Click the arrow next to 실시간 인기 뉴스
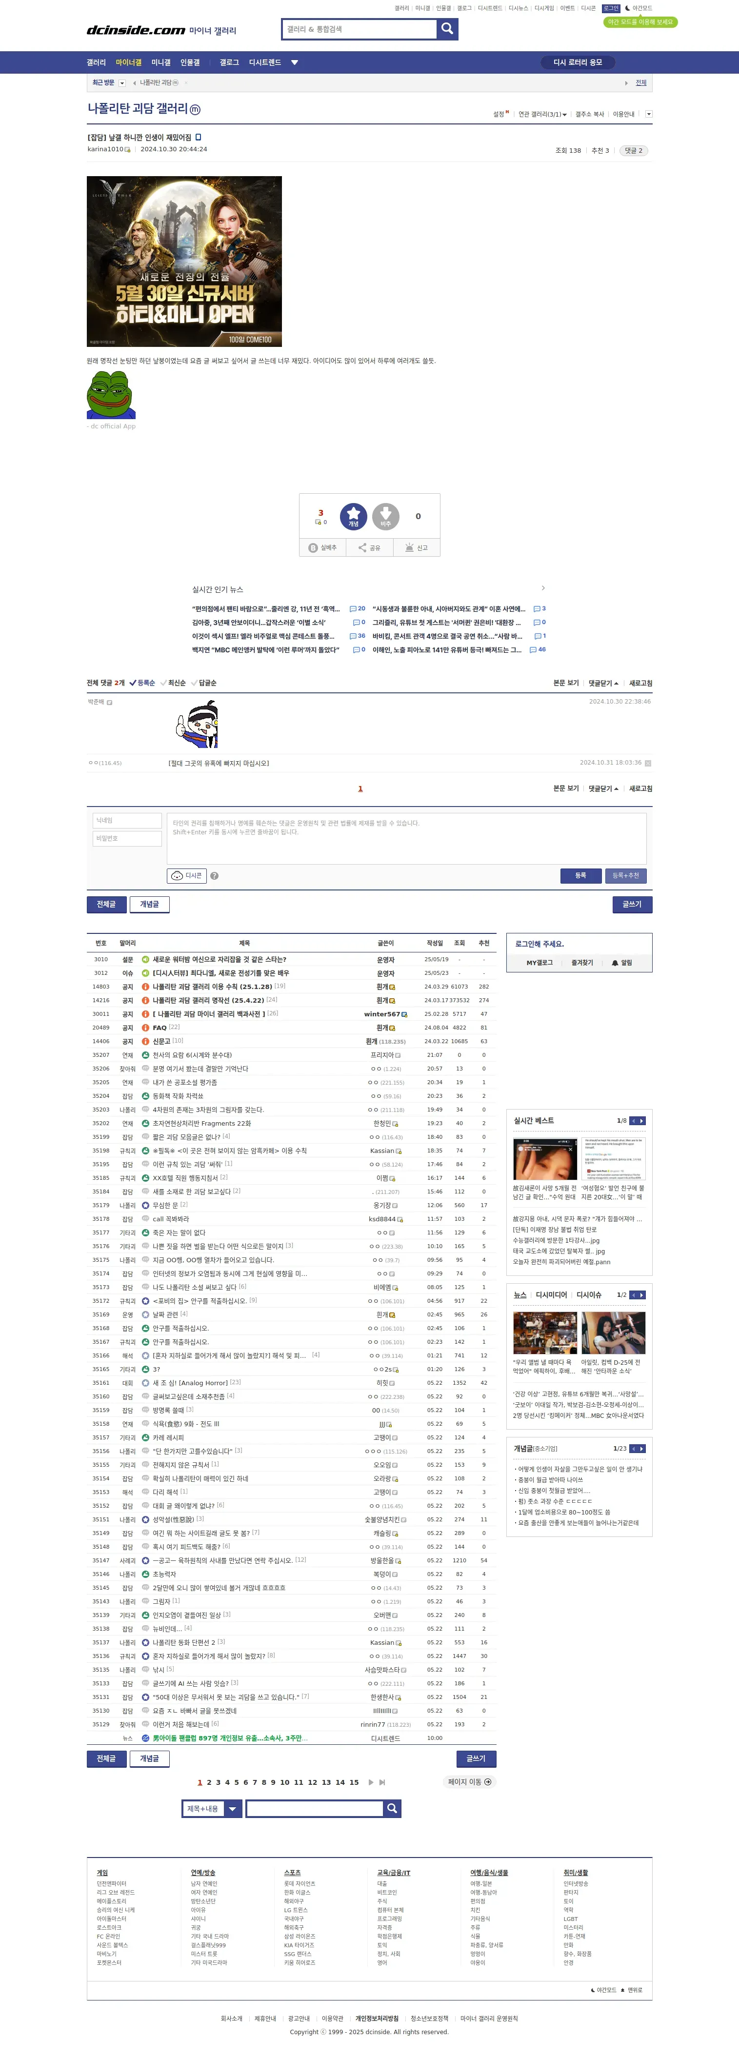Screen dimensions: 739x2060 pyautogui.click(x=543, y=588)
